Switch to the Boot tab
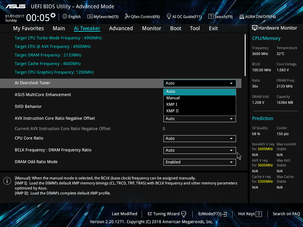This screenshot has width=303, height=227. click(175, 28)
